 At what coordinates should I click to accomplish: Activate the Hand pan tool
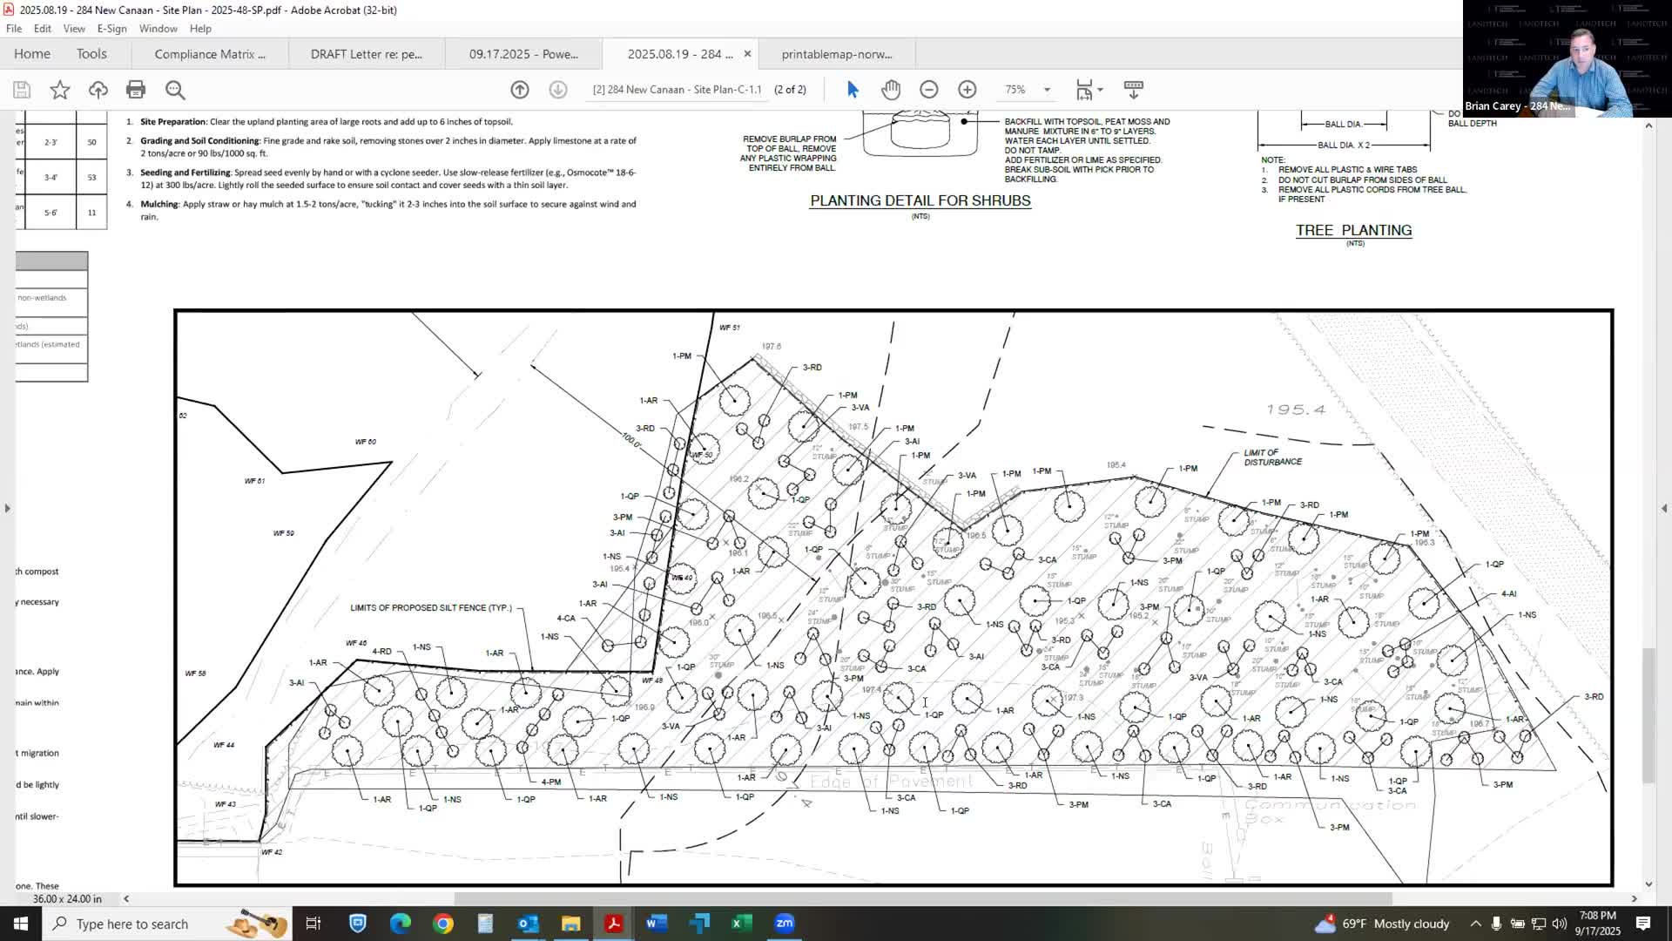pos(891,90)
